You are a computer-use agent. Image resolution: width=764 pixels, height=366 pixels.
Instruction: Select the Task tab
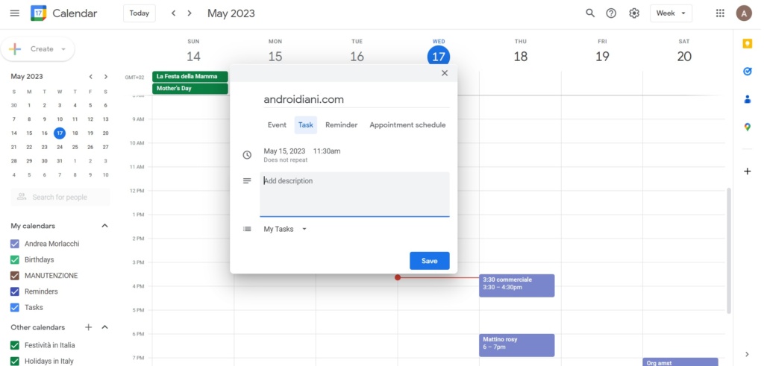point(305,125)
